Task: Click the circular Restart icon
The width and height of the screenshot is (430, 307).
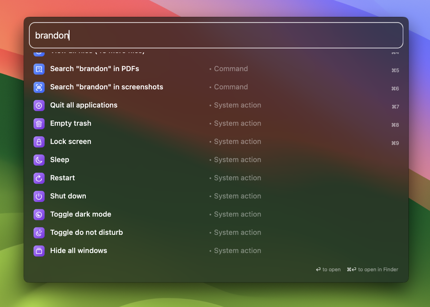Action: (x=39, y=178)
